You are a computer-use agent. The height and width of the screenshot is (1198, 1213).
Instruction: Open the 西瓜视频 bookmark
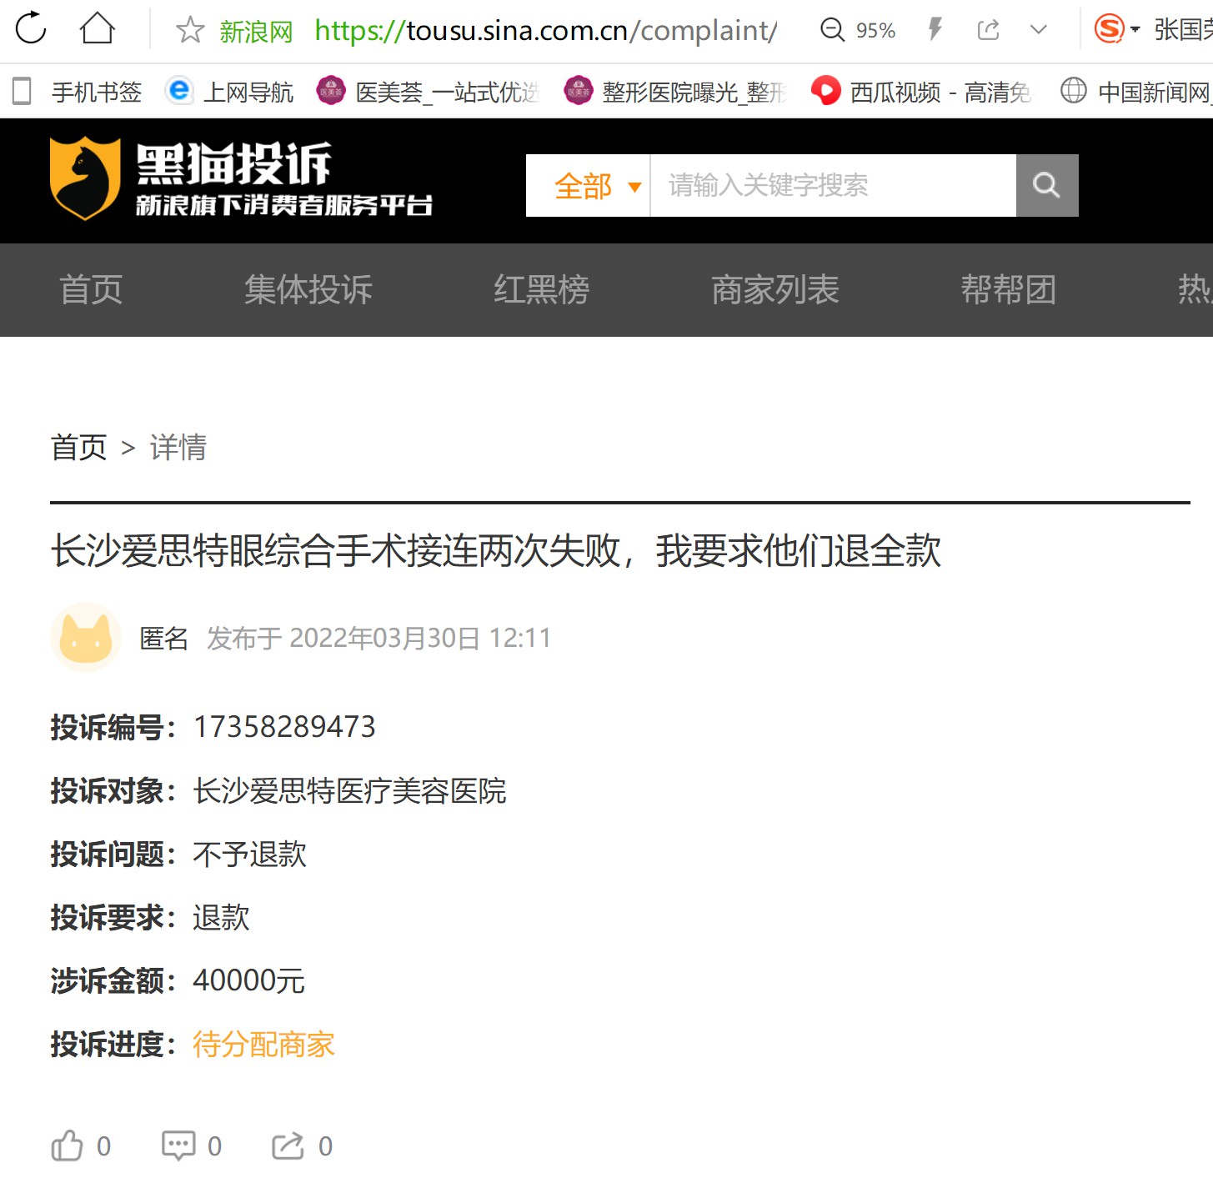(921, 92)
